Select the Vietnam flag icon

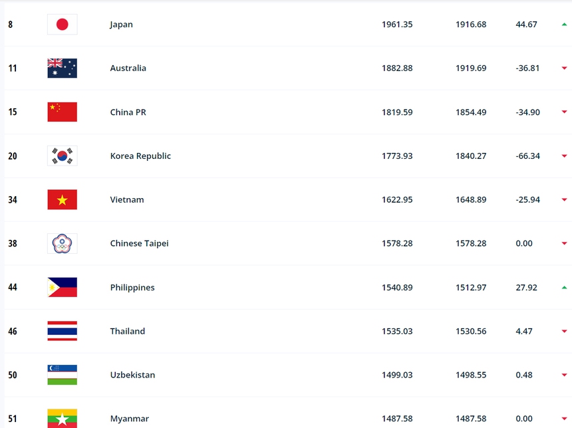[62, 199]
